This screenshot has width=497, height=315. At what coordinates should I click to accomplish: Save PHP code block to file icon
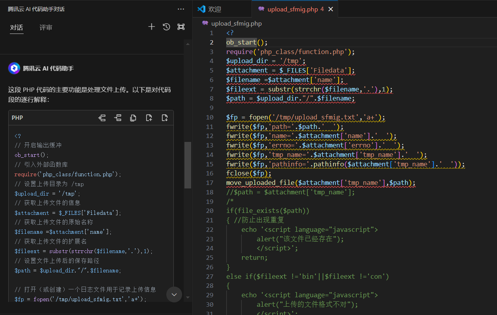[x=165, y=118]
